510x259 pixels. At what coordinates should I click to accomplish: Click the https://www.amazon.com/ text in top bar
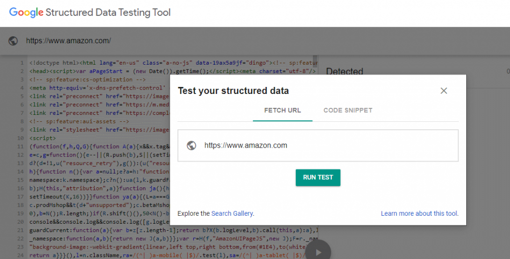[68, 41]
